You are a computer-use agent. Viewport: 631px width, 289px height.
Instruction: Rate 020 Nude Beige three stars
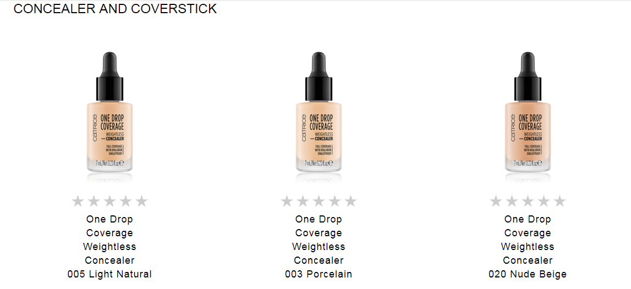click(x=528, y=201)
